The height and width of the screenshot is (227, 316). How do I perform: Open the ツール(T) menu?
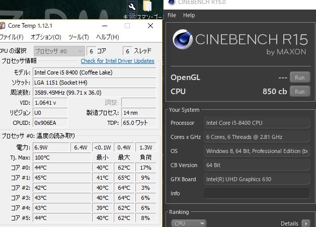tap(78, 37)
